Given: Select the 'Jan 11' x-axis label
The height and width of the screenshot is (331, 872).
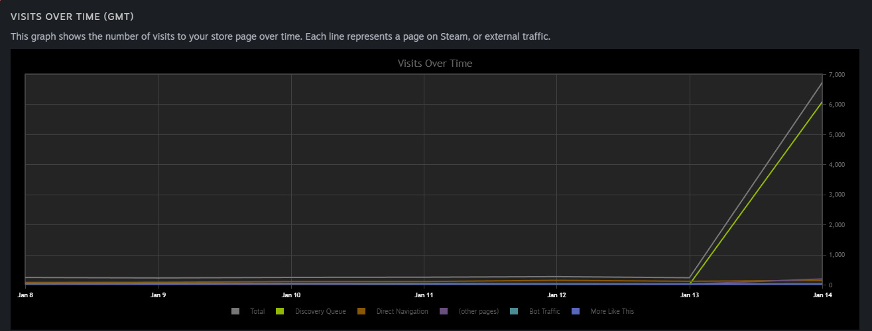Looking at the screenshot, I should click(x=424, y=295).
